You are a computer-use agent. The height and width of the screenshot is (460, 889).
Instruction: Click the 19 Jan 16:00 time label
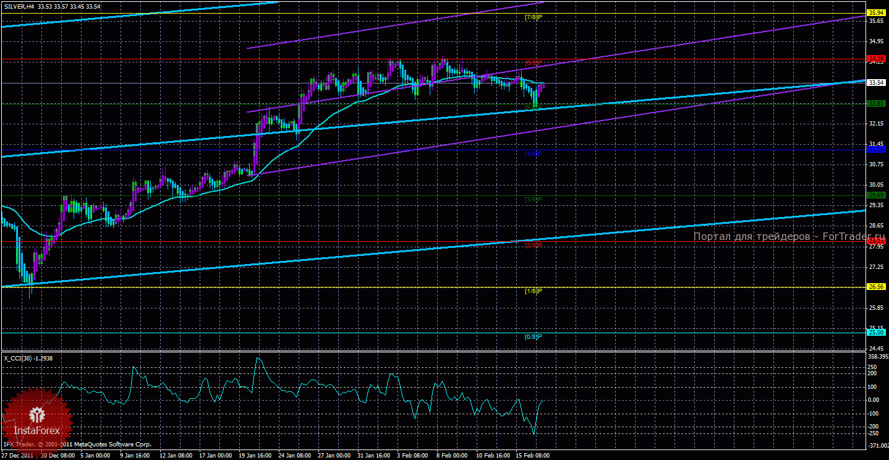[255, 456]
